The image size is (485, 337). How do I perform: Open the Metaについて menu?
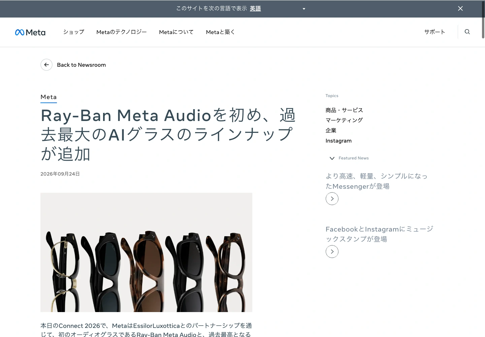click(x=176, y=32)
